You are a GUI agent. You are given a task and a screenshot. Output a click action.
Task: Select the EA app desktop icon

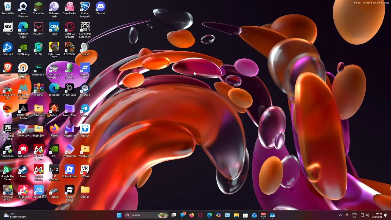8,110
